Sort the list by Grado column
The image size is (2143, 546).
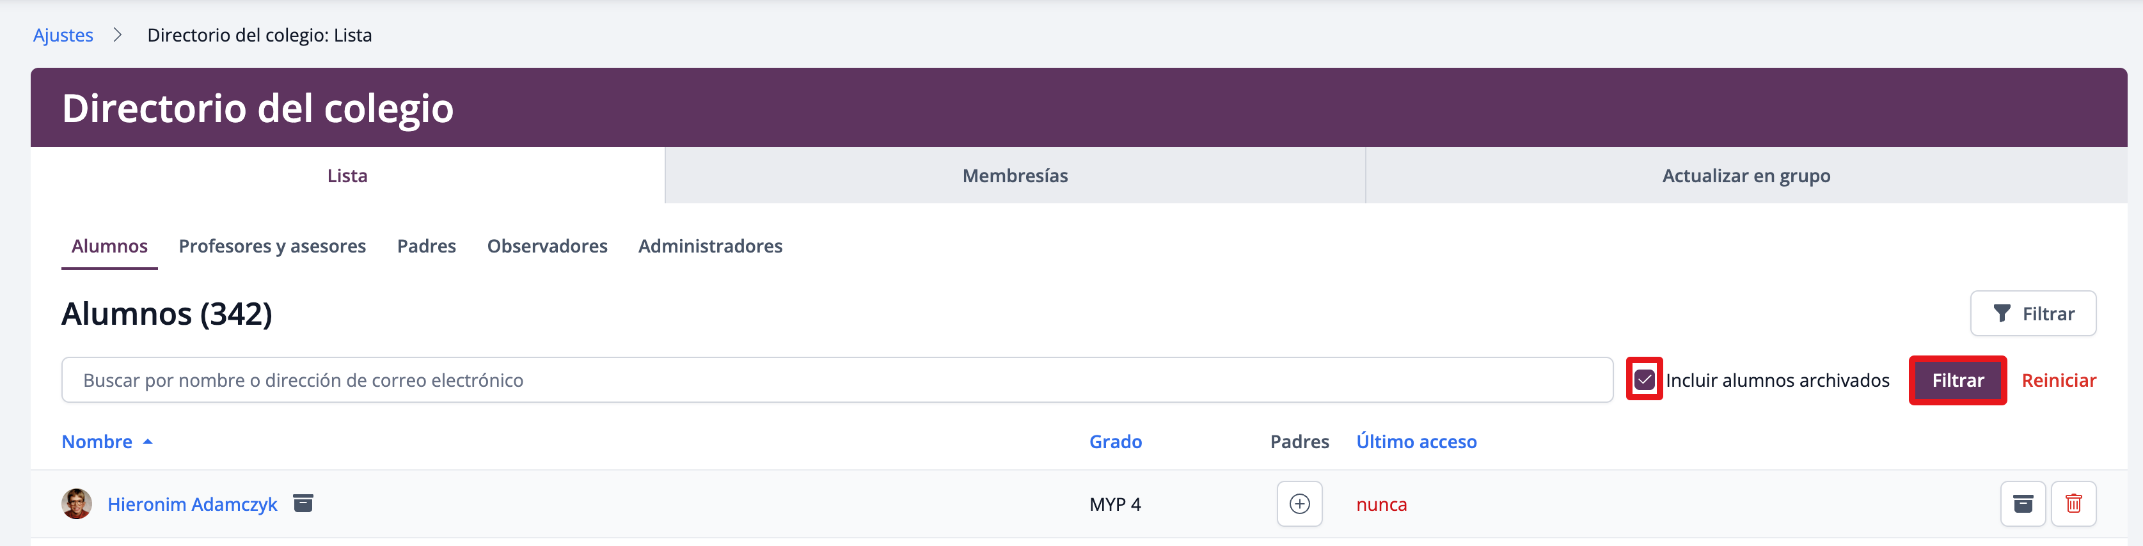point(1115,442)
